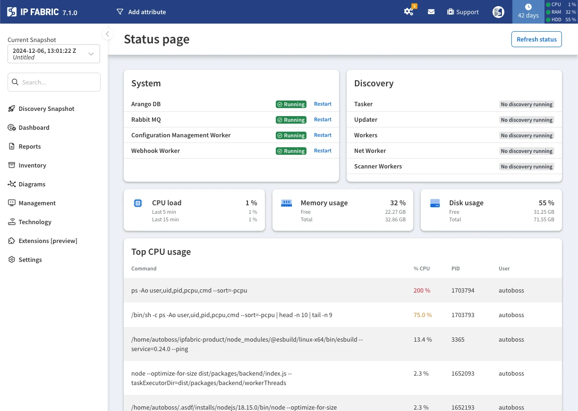Open the mail envelope icon
The image size is (578, 411).
pos(431,12)
